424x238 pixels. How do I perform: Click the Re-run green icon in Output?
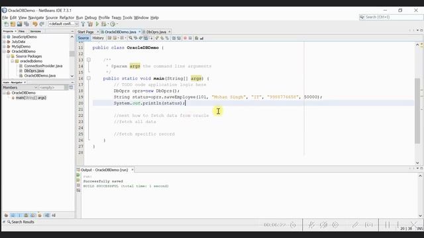tap(78, 175)
